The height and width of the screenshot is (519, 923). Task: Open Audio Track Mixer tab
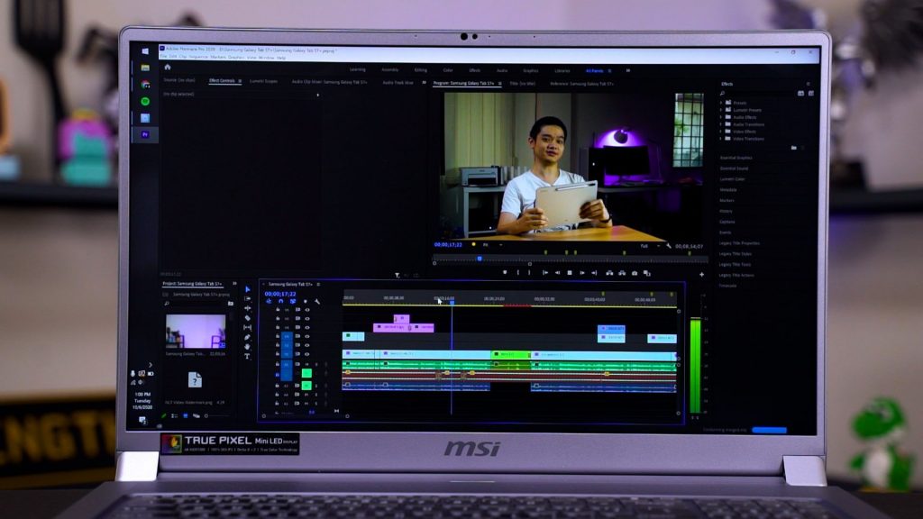coord(398,83)
